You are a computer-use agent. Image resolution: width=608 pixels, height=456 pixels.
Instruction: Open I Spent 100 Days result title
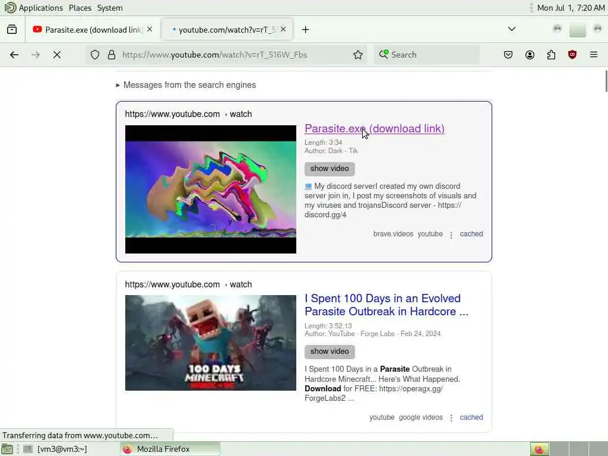387,305
